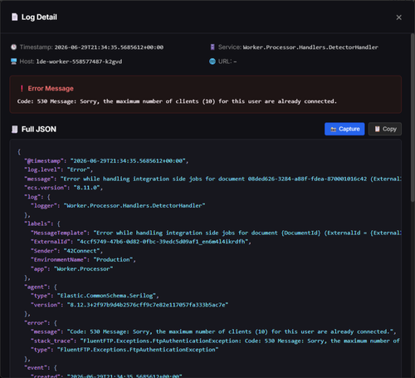Click the Log Detail document icon
Viewport: 415px width, 378px height.
click(15, 17)
